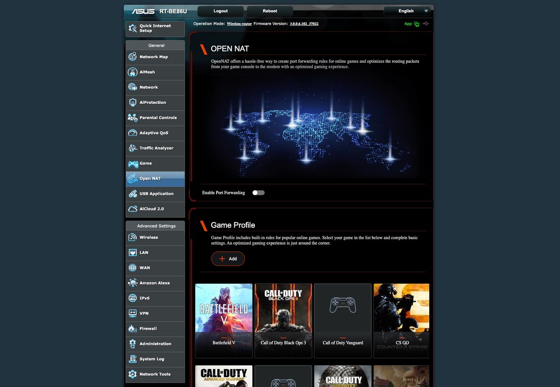
Task: Open the firmware version 3.0.0.6.102_37022 link
Action: coord(304,24)
